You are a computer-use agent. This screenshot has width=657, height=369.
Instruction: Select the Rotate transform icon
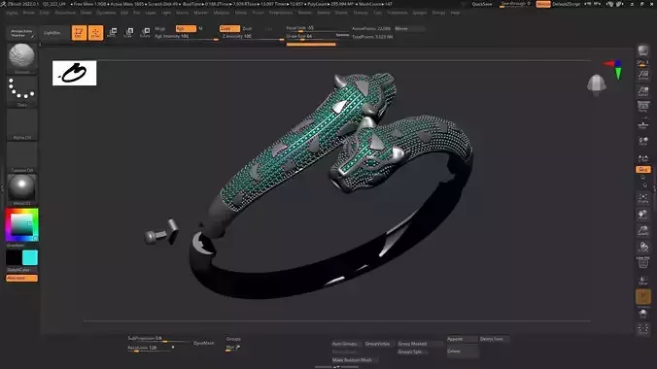tap(145, 33)
